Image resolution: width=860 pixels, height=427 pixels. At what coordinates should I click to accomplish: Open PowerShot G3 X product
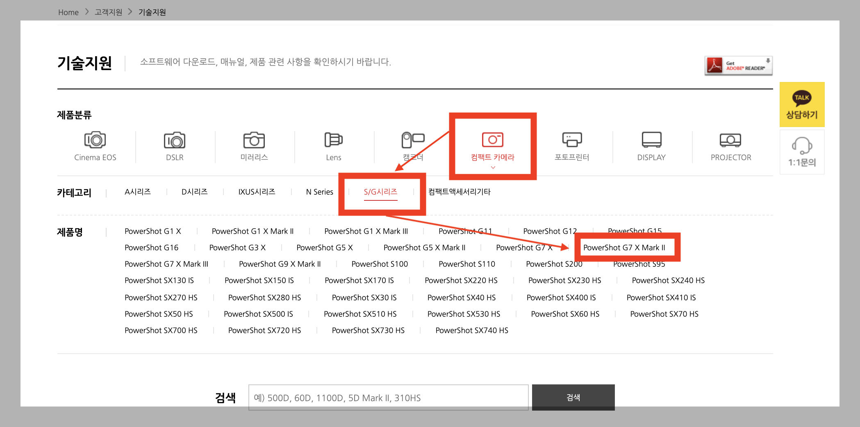(237, 248)
